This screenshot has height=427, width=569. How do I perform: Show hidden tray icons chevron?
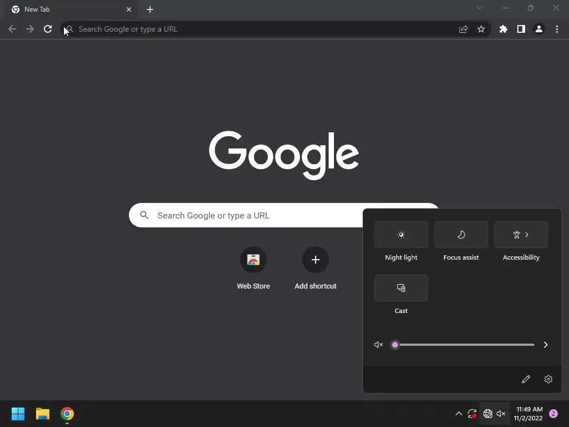(x=458, y=414)
